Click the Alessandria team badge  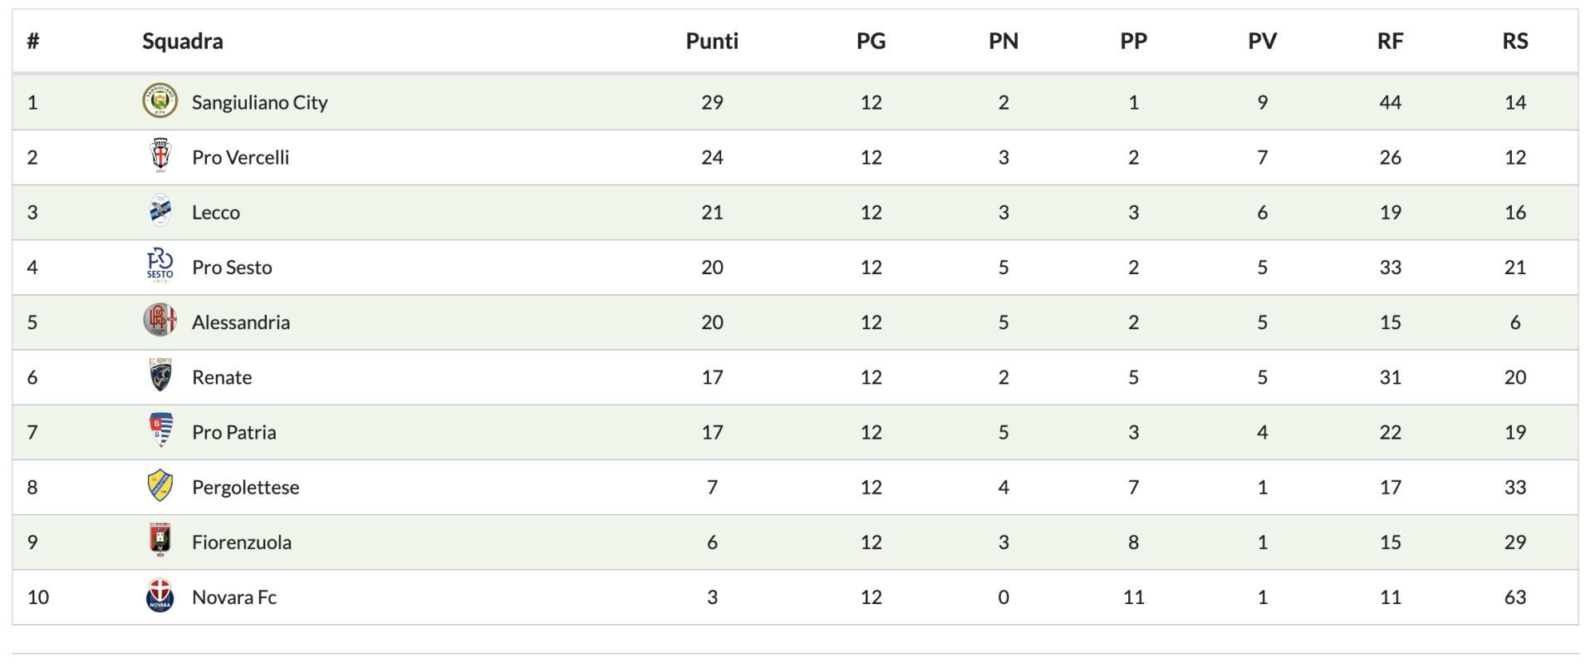point(159,322)
